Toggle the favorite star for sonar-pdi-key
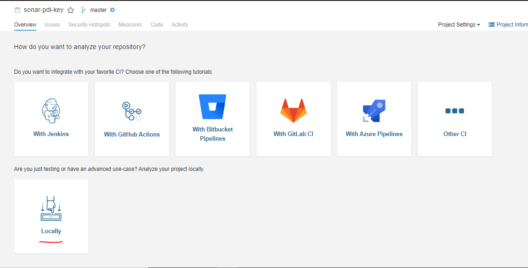The height and width of the screenshot is (268, 528). (71, 9)
